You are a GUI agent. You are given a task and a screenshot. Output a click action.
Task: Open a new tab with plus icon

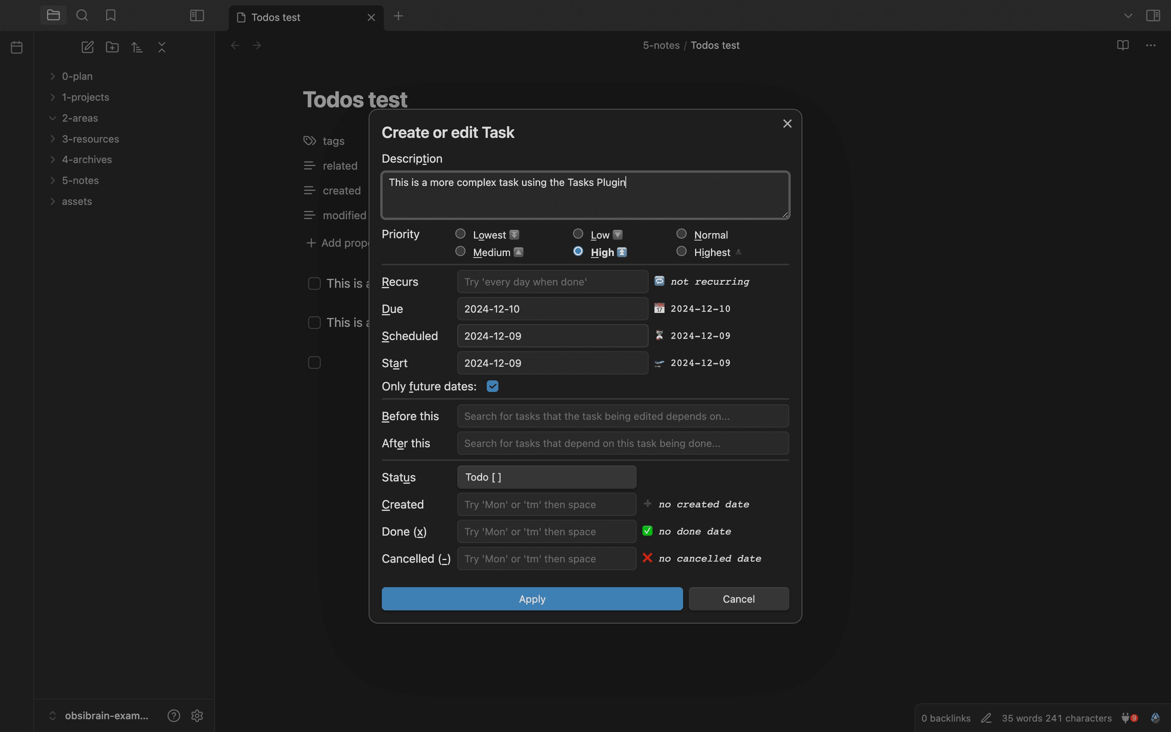[398, 16]
